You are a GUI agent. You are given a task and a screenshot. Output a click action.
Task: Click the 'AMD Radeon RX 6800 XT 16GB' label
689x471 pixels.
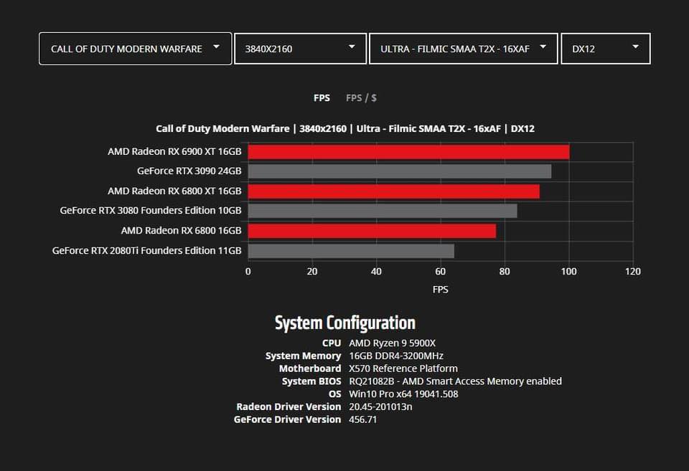[x=174, y=191]
